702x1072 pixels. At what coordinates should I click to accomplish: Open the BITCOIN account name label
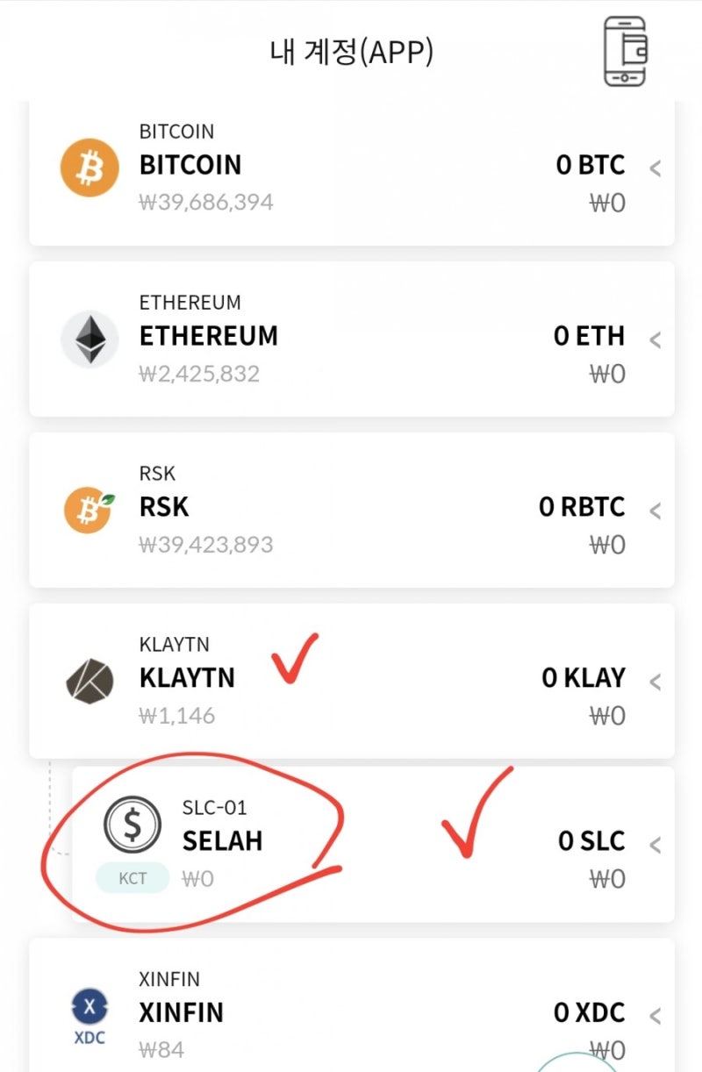pyautogui.click(x=190, y=165)
